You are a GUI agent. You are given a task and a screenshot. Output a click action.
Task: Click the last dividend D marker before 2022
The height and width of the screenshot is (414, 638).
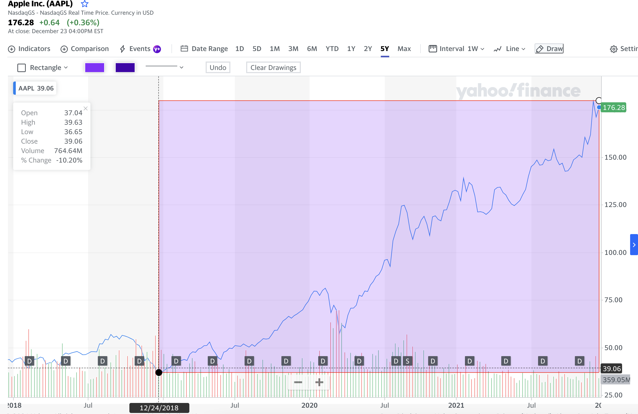coord(580,361)
